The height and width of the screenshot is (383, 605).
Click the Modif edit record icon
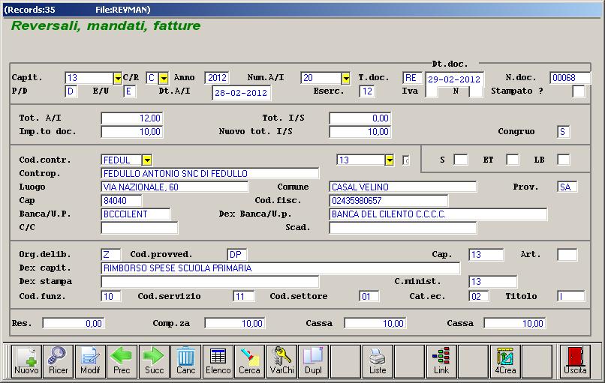[x=90, y=361]
